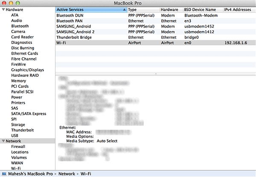Click the 192.168.1.6 IPv4 address cell
The height and width of the screenshot is (177, 256).
236,43
